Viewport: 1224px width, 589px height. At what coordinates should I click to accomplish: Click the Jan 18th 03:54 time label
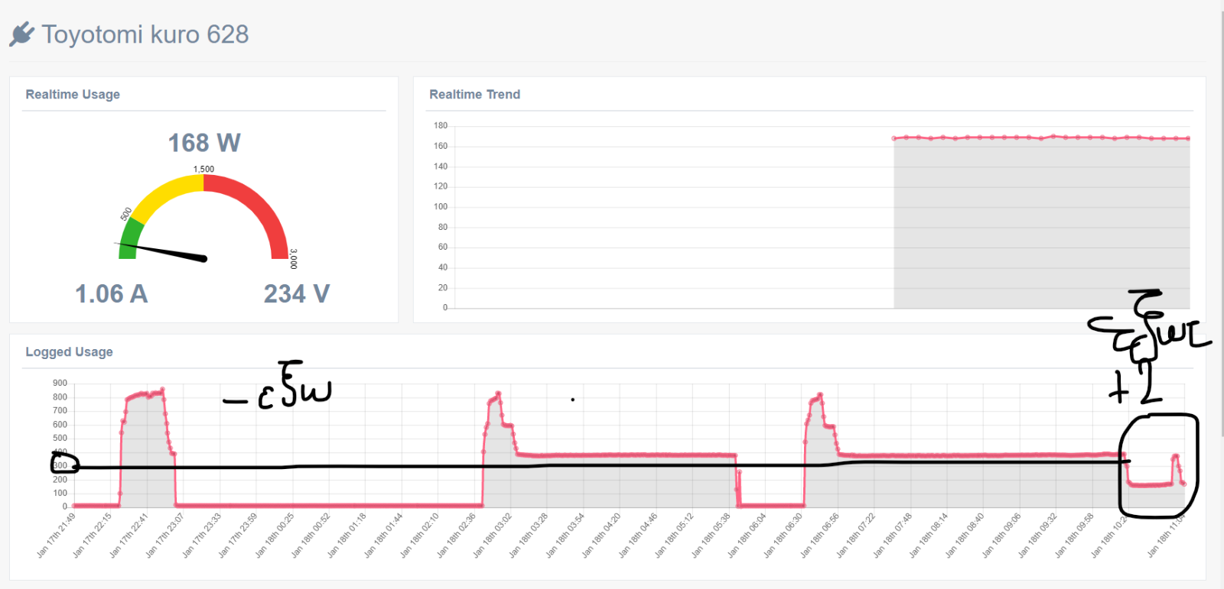(565, 535)
